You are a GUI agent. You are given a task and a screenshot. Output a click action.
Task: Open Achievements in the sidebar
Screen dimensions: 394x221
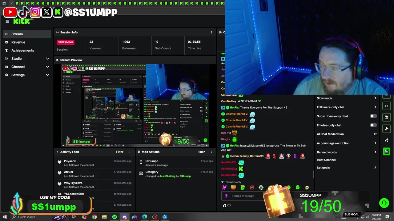tap(27, 50)
